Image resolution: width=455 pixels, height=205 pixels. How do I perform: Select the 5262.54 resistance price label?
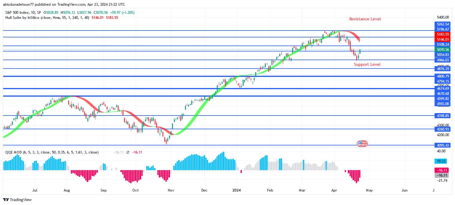point(443,24)
